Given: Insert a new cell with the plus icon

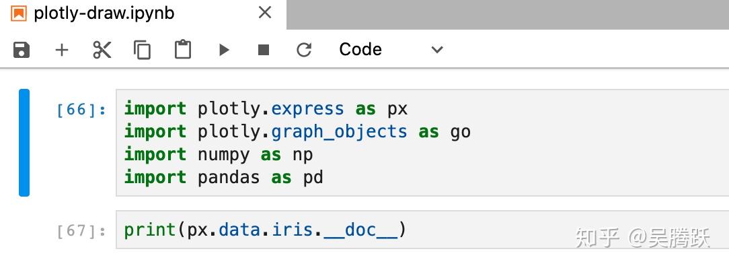Looking at the screenshot, I should click(x=62, y=50).
